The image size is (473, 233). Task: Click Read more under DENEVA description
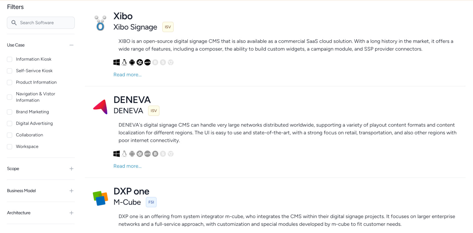click(127, 166)
